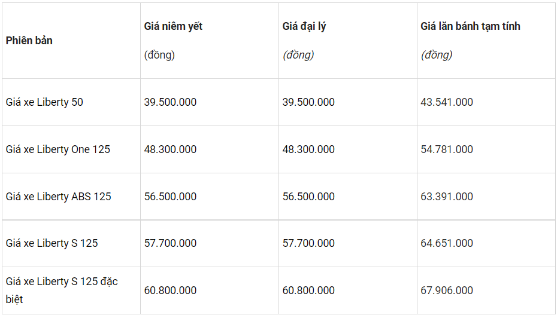Click the 54.781.000 on-road price

tap(447, 149)
